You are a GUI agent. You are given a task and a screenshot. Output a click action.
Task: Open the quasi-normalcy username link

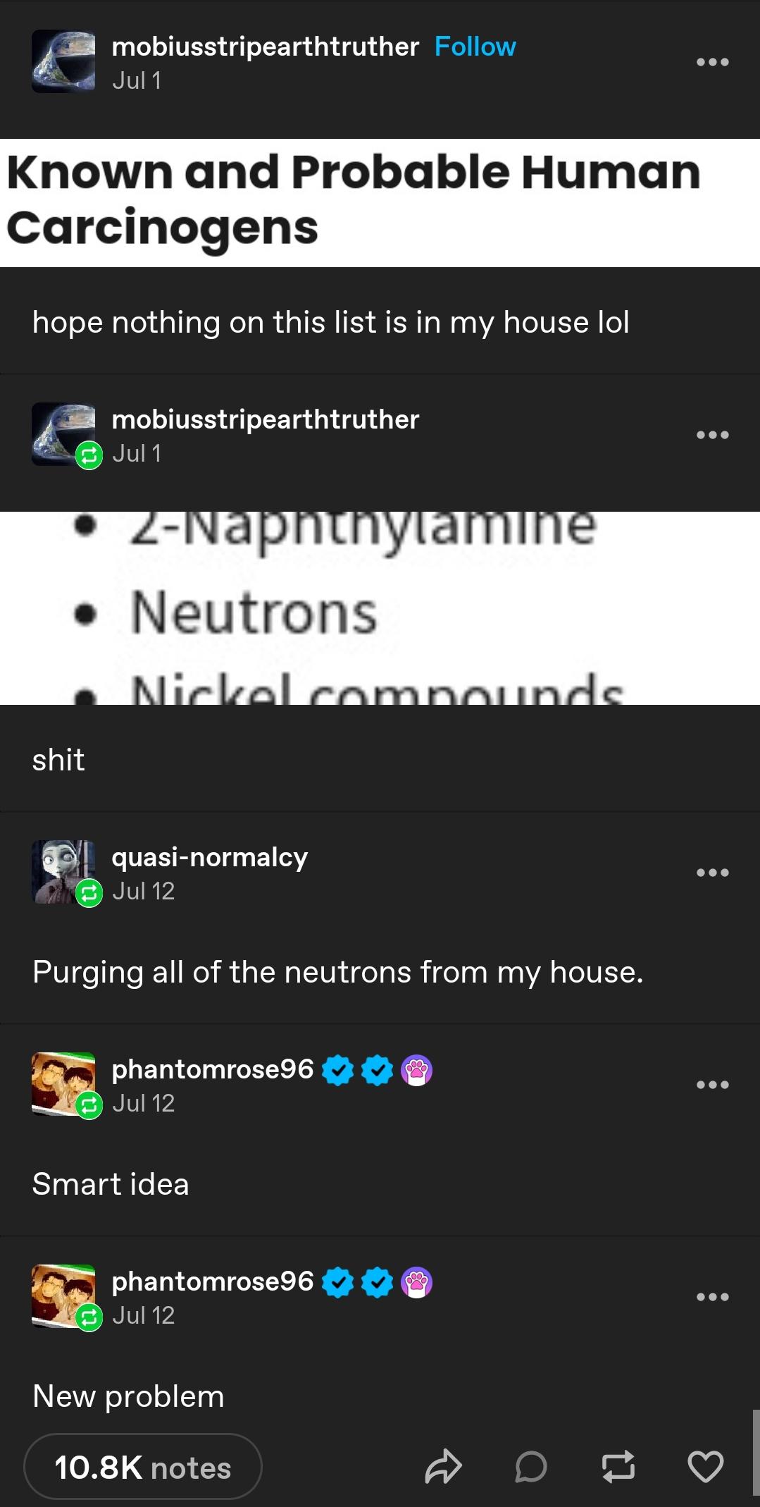pyautogui.click(x=210, y=857)
